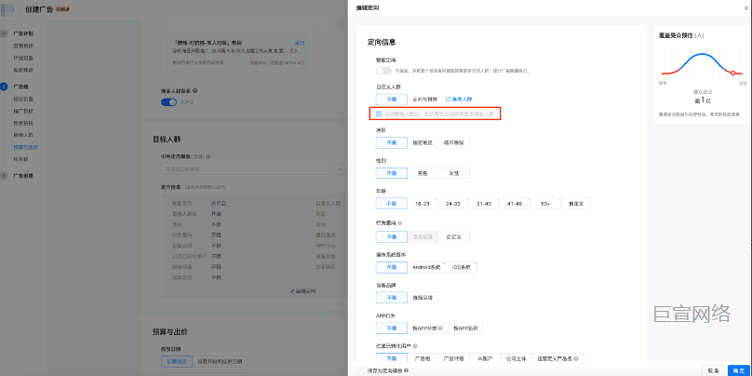Click help icon inside 按APP分类 option
Image resolution: width=752 pixels, height=376 pixels.
coord(440,329)
